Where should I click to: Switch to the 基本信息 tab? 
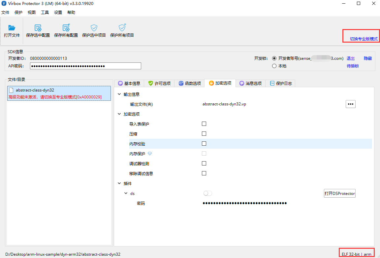(x=129, y=83)
